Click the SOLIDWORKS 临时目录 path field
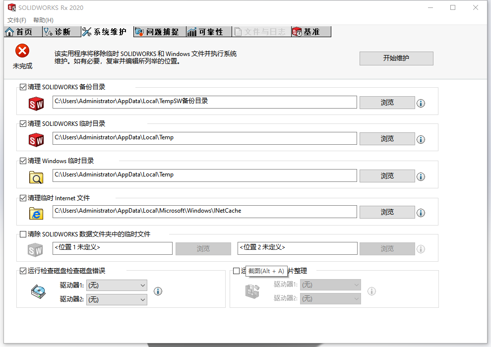Screen dimensions: 491x347 tap(204, 138)
